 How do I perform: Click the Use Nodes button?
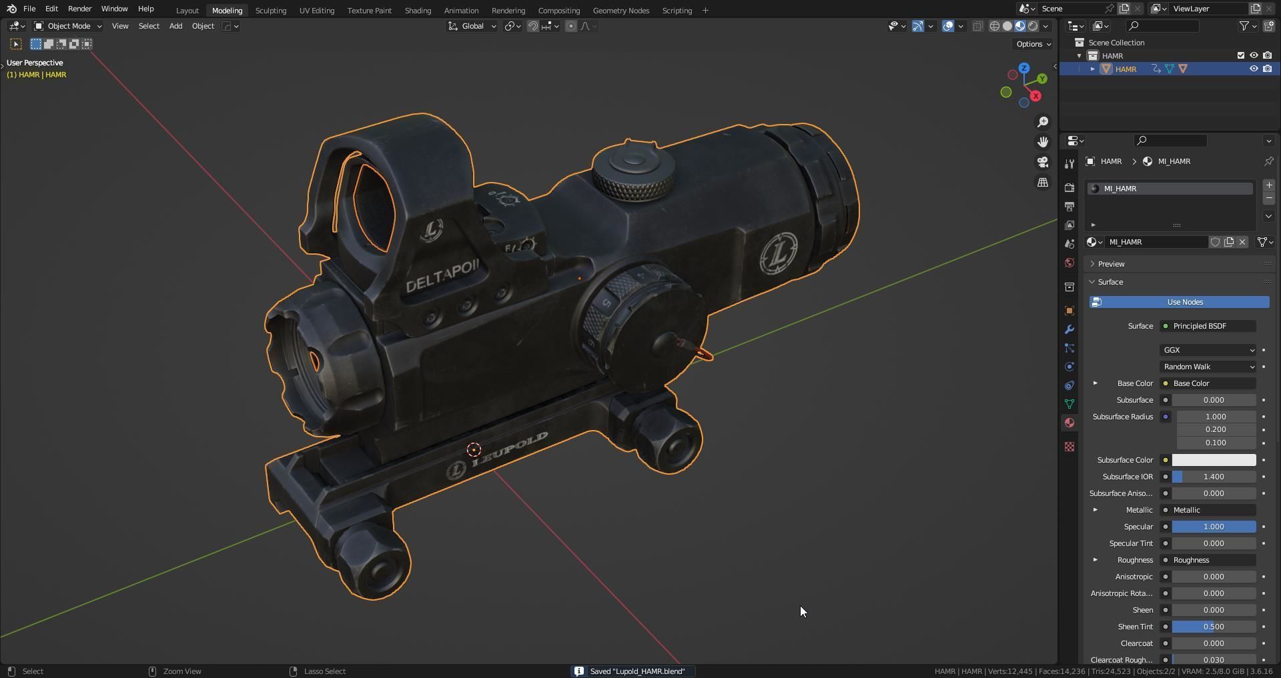click(x=1179, y=302)
